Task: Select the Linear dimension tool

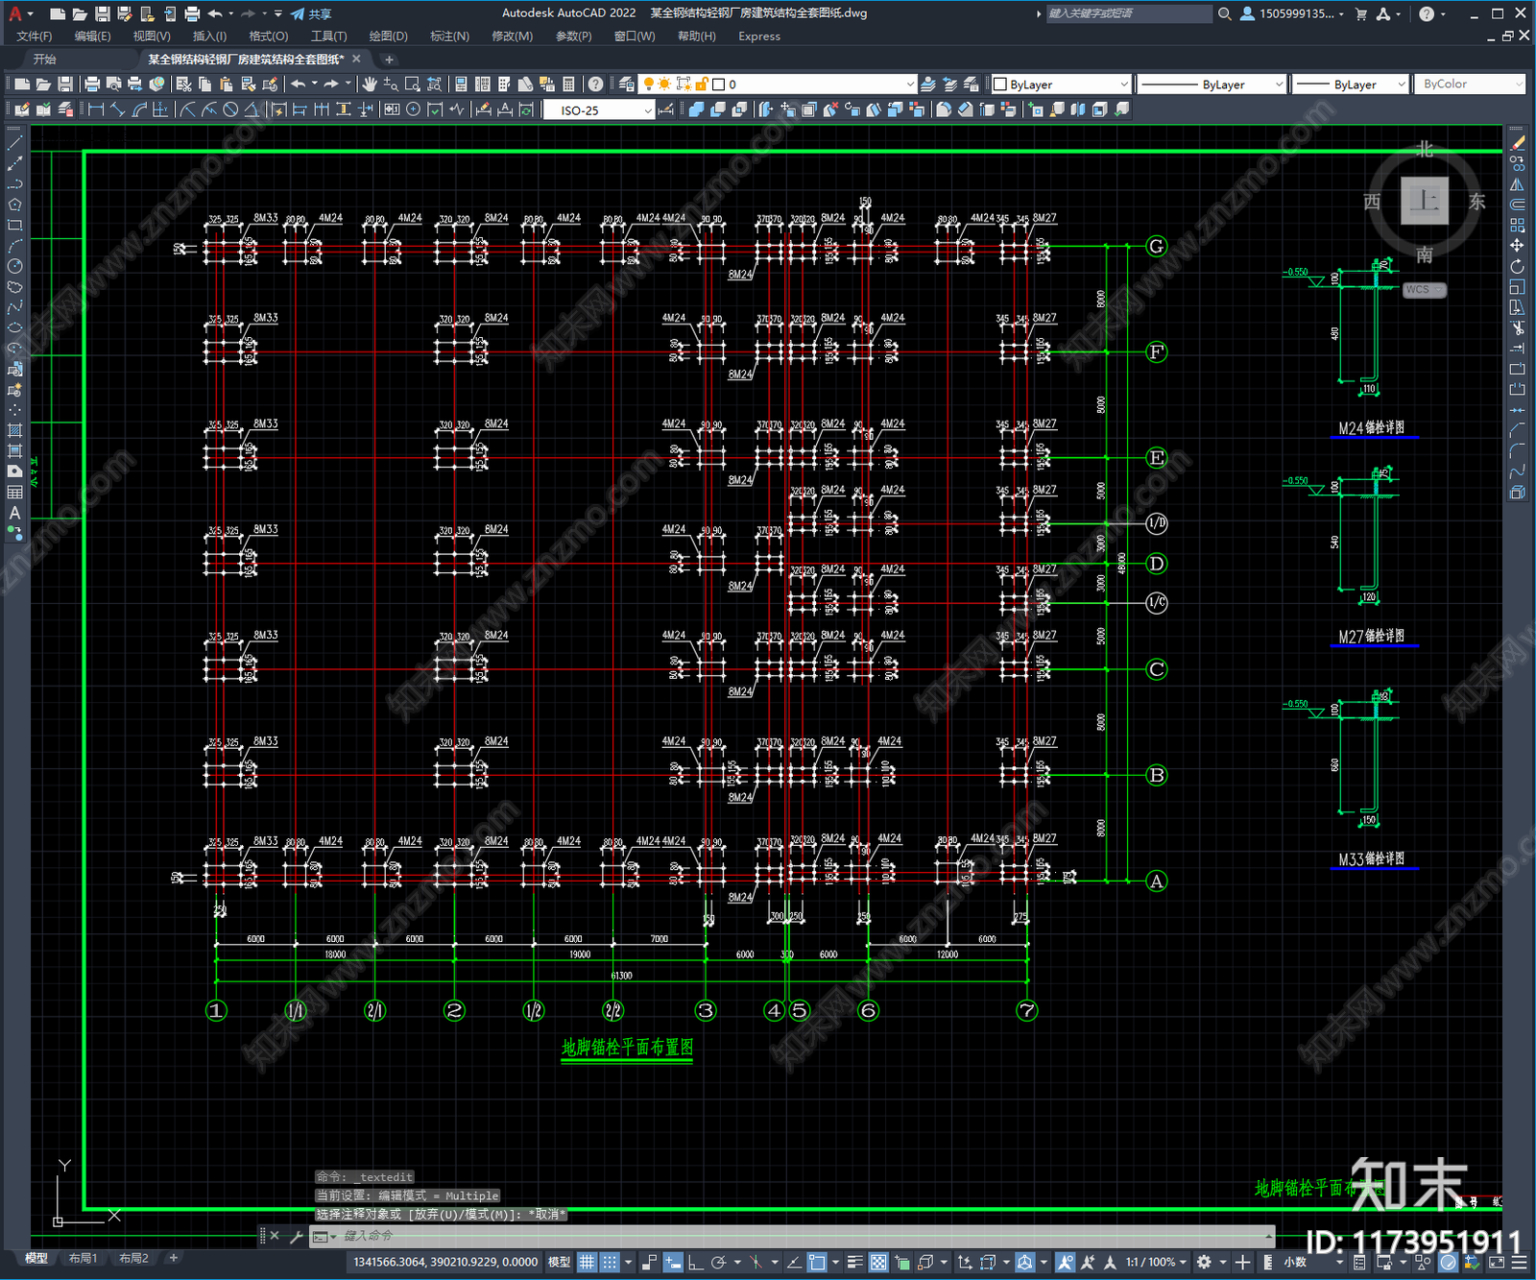Action: pyautogui.click(x=96, y=109)
